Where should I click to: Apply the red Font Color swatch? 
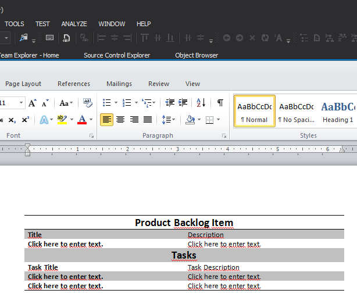(82, 120)
